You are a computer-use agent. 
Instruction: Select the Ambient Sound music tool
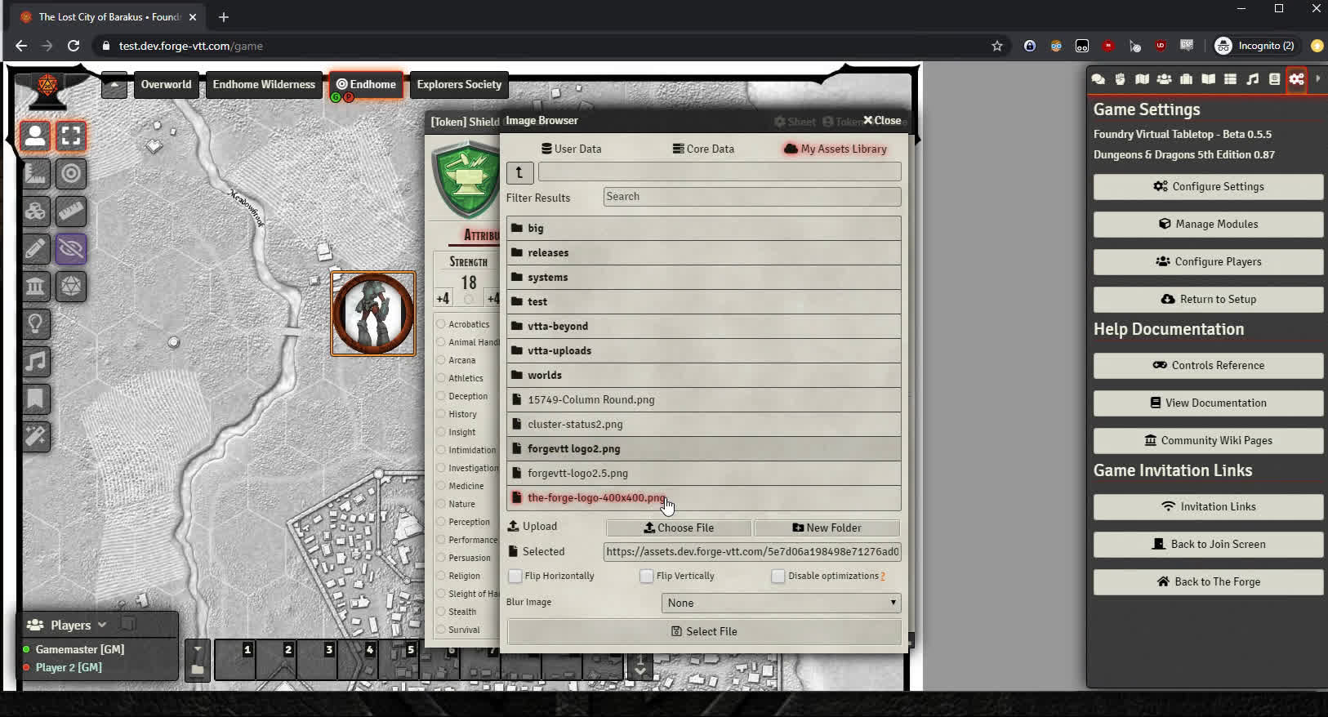[35, 362]
